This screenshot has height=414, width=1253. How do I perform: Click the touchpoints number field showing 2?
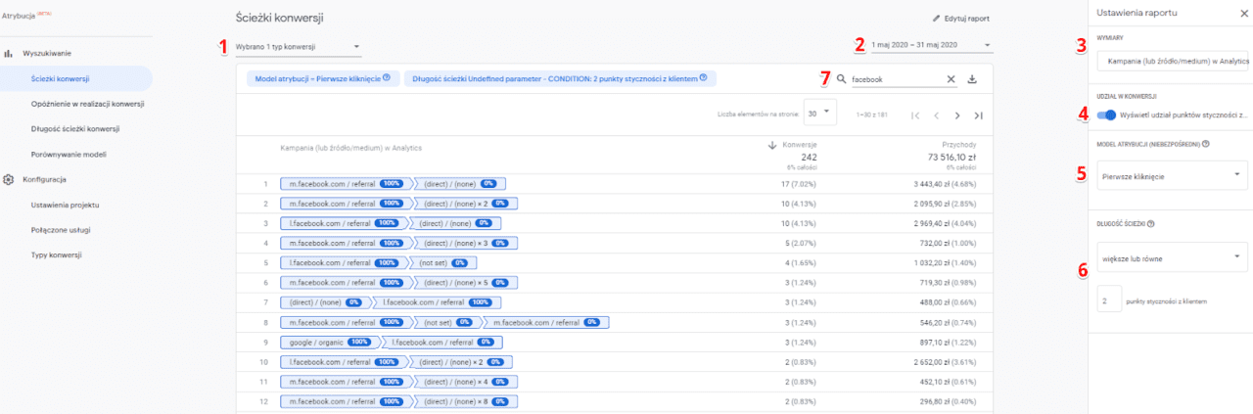(x=1108, y=301)
